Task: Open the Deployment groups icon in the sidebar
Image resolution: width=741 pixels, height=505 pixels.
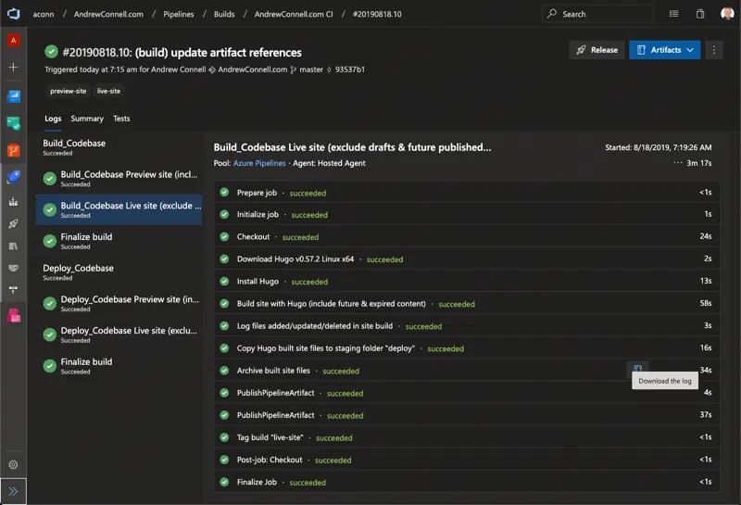Action: 13,290
